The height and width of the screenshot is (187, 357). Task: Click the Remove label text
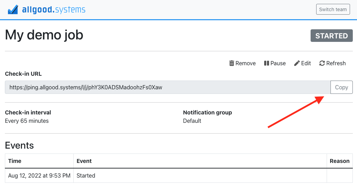coord(245,63)
